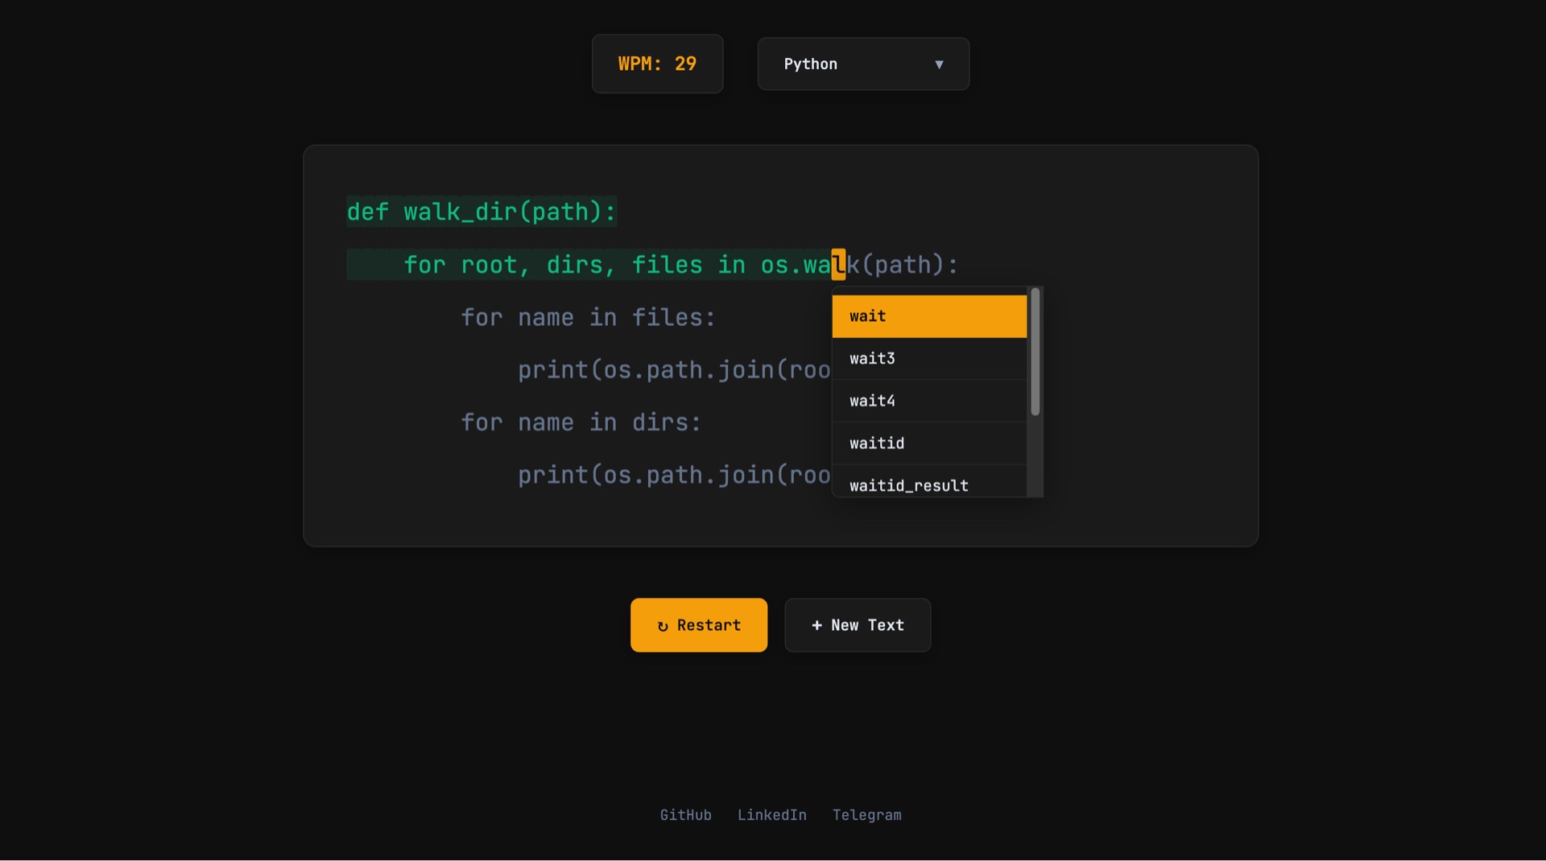Click the orange typing cursor character
The height and width of the screenshot is (861, 1546).
pos(838,264)
